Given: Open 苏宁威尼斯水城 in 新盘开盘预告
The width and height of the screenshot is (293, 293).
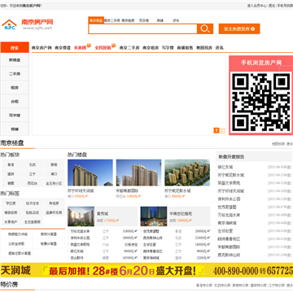Looking at the screenshot, I should click(x=231, y=175).
